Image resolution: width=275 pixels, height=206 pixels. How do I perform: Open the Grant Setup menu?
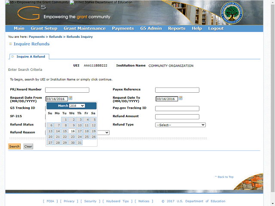[44, 28]
